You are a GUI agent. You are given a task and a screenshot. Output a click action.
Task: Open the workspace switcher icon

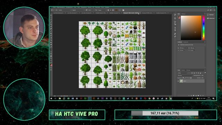pyautogui.click(x=211, y=10)
